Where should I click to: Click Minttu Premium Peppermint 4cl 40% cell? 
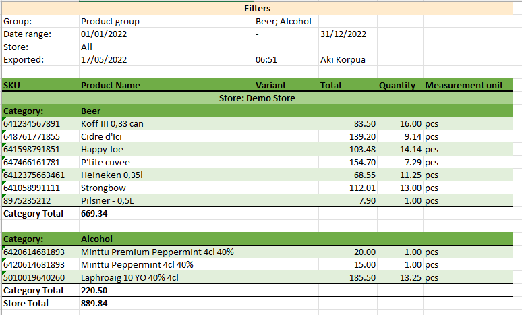coord(157,252)
